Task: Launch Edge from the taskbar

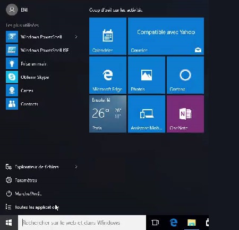Action: point(174,223)
